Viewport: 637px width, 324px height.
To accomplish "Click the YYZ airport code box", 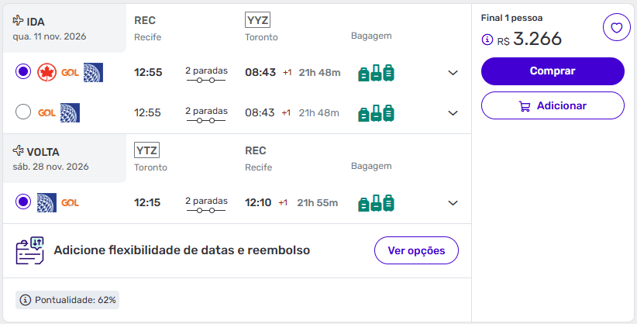I will pyautogui.click(x=258, y=20).
